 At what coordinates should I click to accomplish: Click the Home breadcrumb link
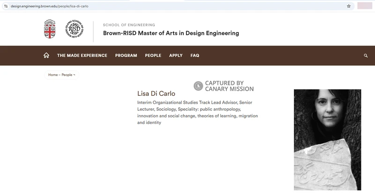coord(53,75)
